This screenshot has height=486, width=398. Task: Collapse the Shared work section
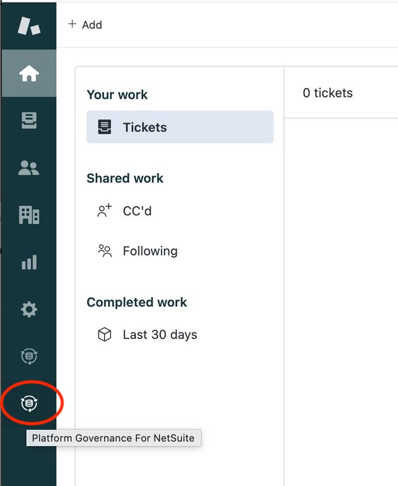[125, 178]
